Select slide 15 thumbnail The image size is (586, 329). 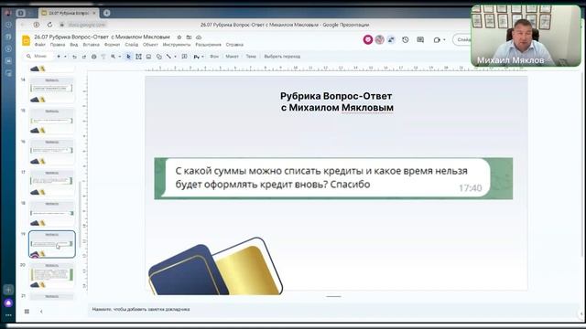[x=52, y=121]
